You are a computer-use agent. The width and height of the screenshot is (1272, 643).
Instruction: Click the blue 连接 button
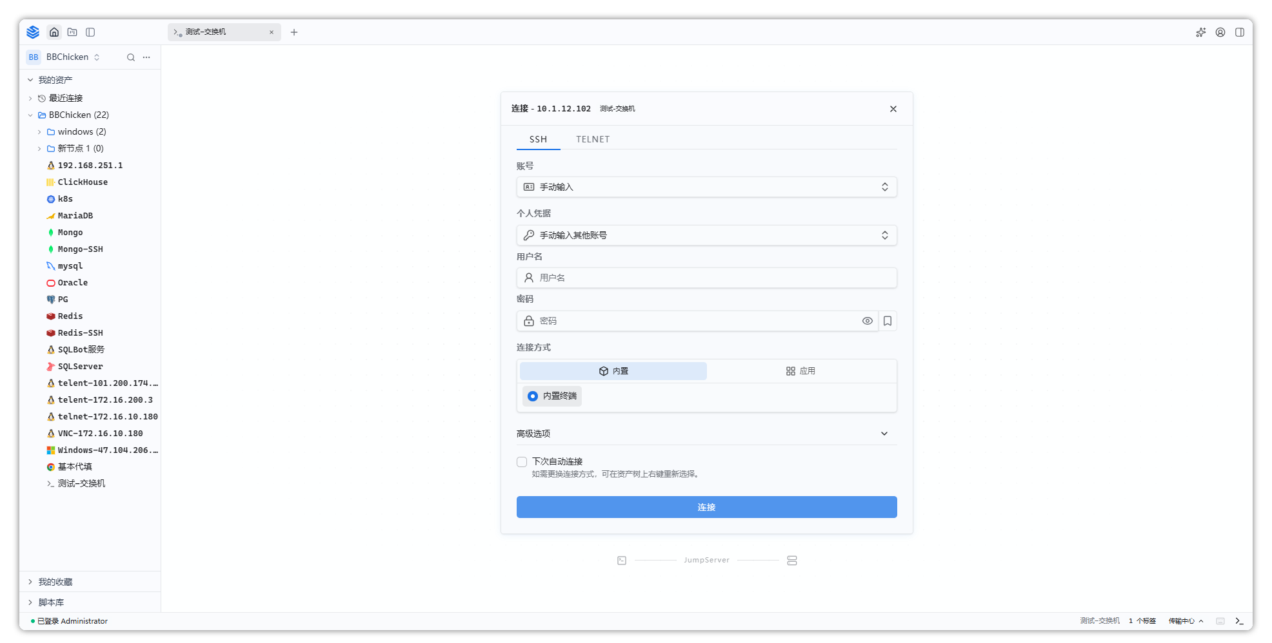[707, 507]
